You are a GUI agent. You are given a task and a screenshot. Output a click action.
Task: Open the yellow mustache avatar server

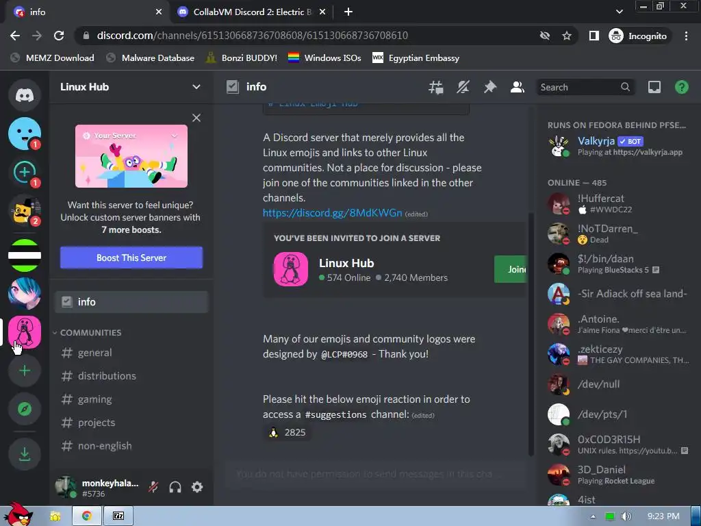click(25, 210)
